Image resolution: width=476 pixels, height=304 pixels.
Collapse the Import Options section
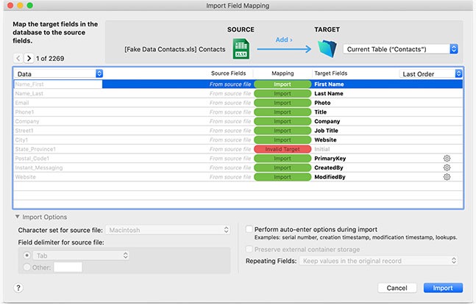(x=18, y=217)
